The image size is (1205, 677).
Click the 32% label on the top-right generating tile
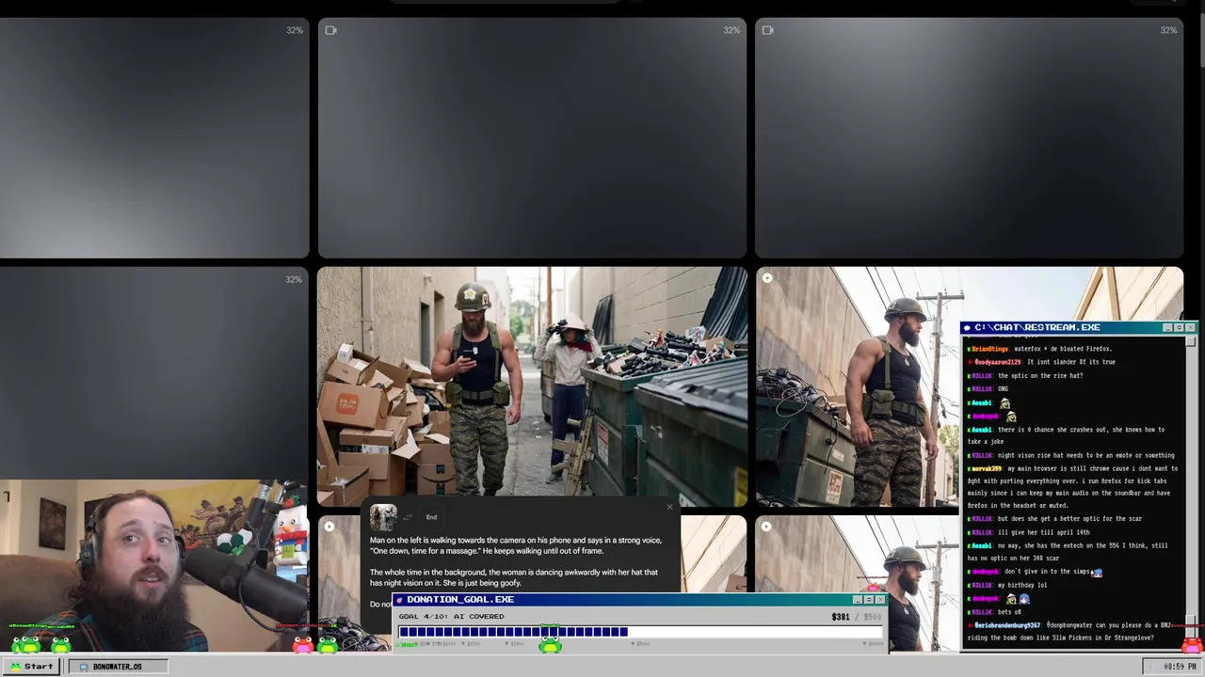pyautogui.click(x=1168, y=30)
